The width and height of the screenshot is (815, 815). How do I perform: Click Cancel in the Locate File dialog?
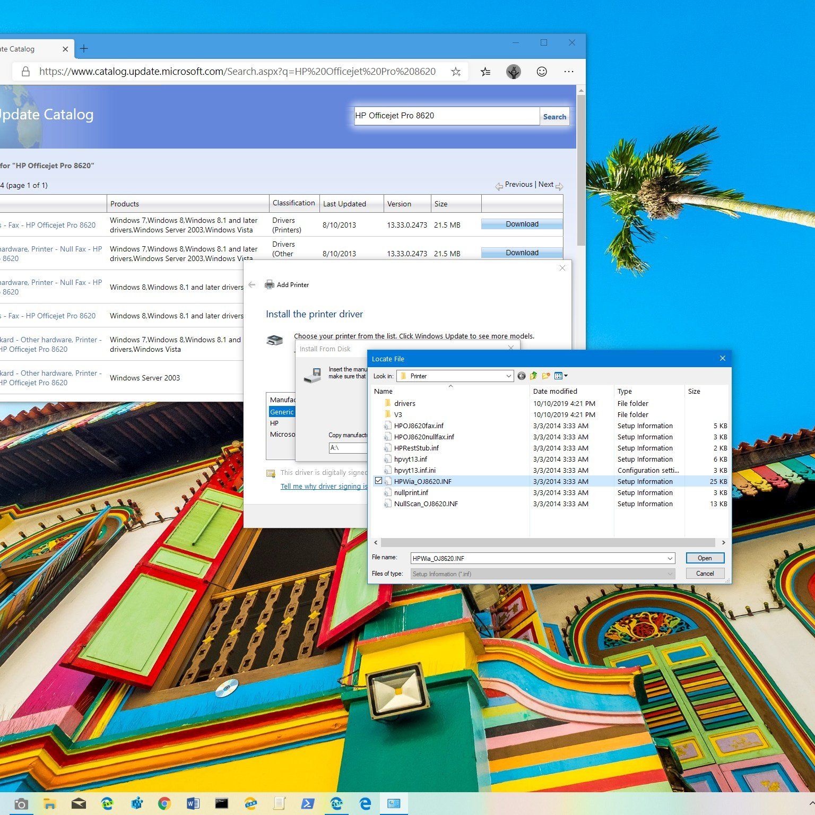pyautogui.click(x=705, y=573)
